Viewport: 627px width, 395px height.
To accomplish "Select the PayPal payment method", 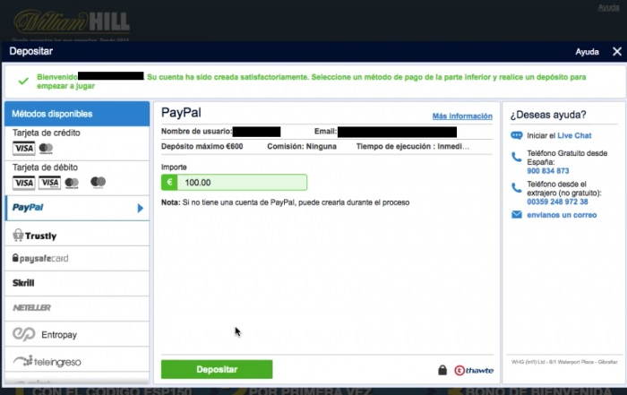I will (77, 208).
